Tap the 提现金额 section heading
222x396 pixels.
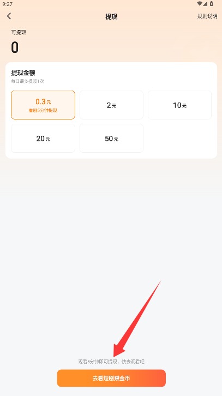click(x=23, y=73)
